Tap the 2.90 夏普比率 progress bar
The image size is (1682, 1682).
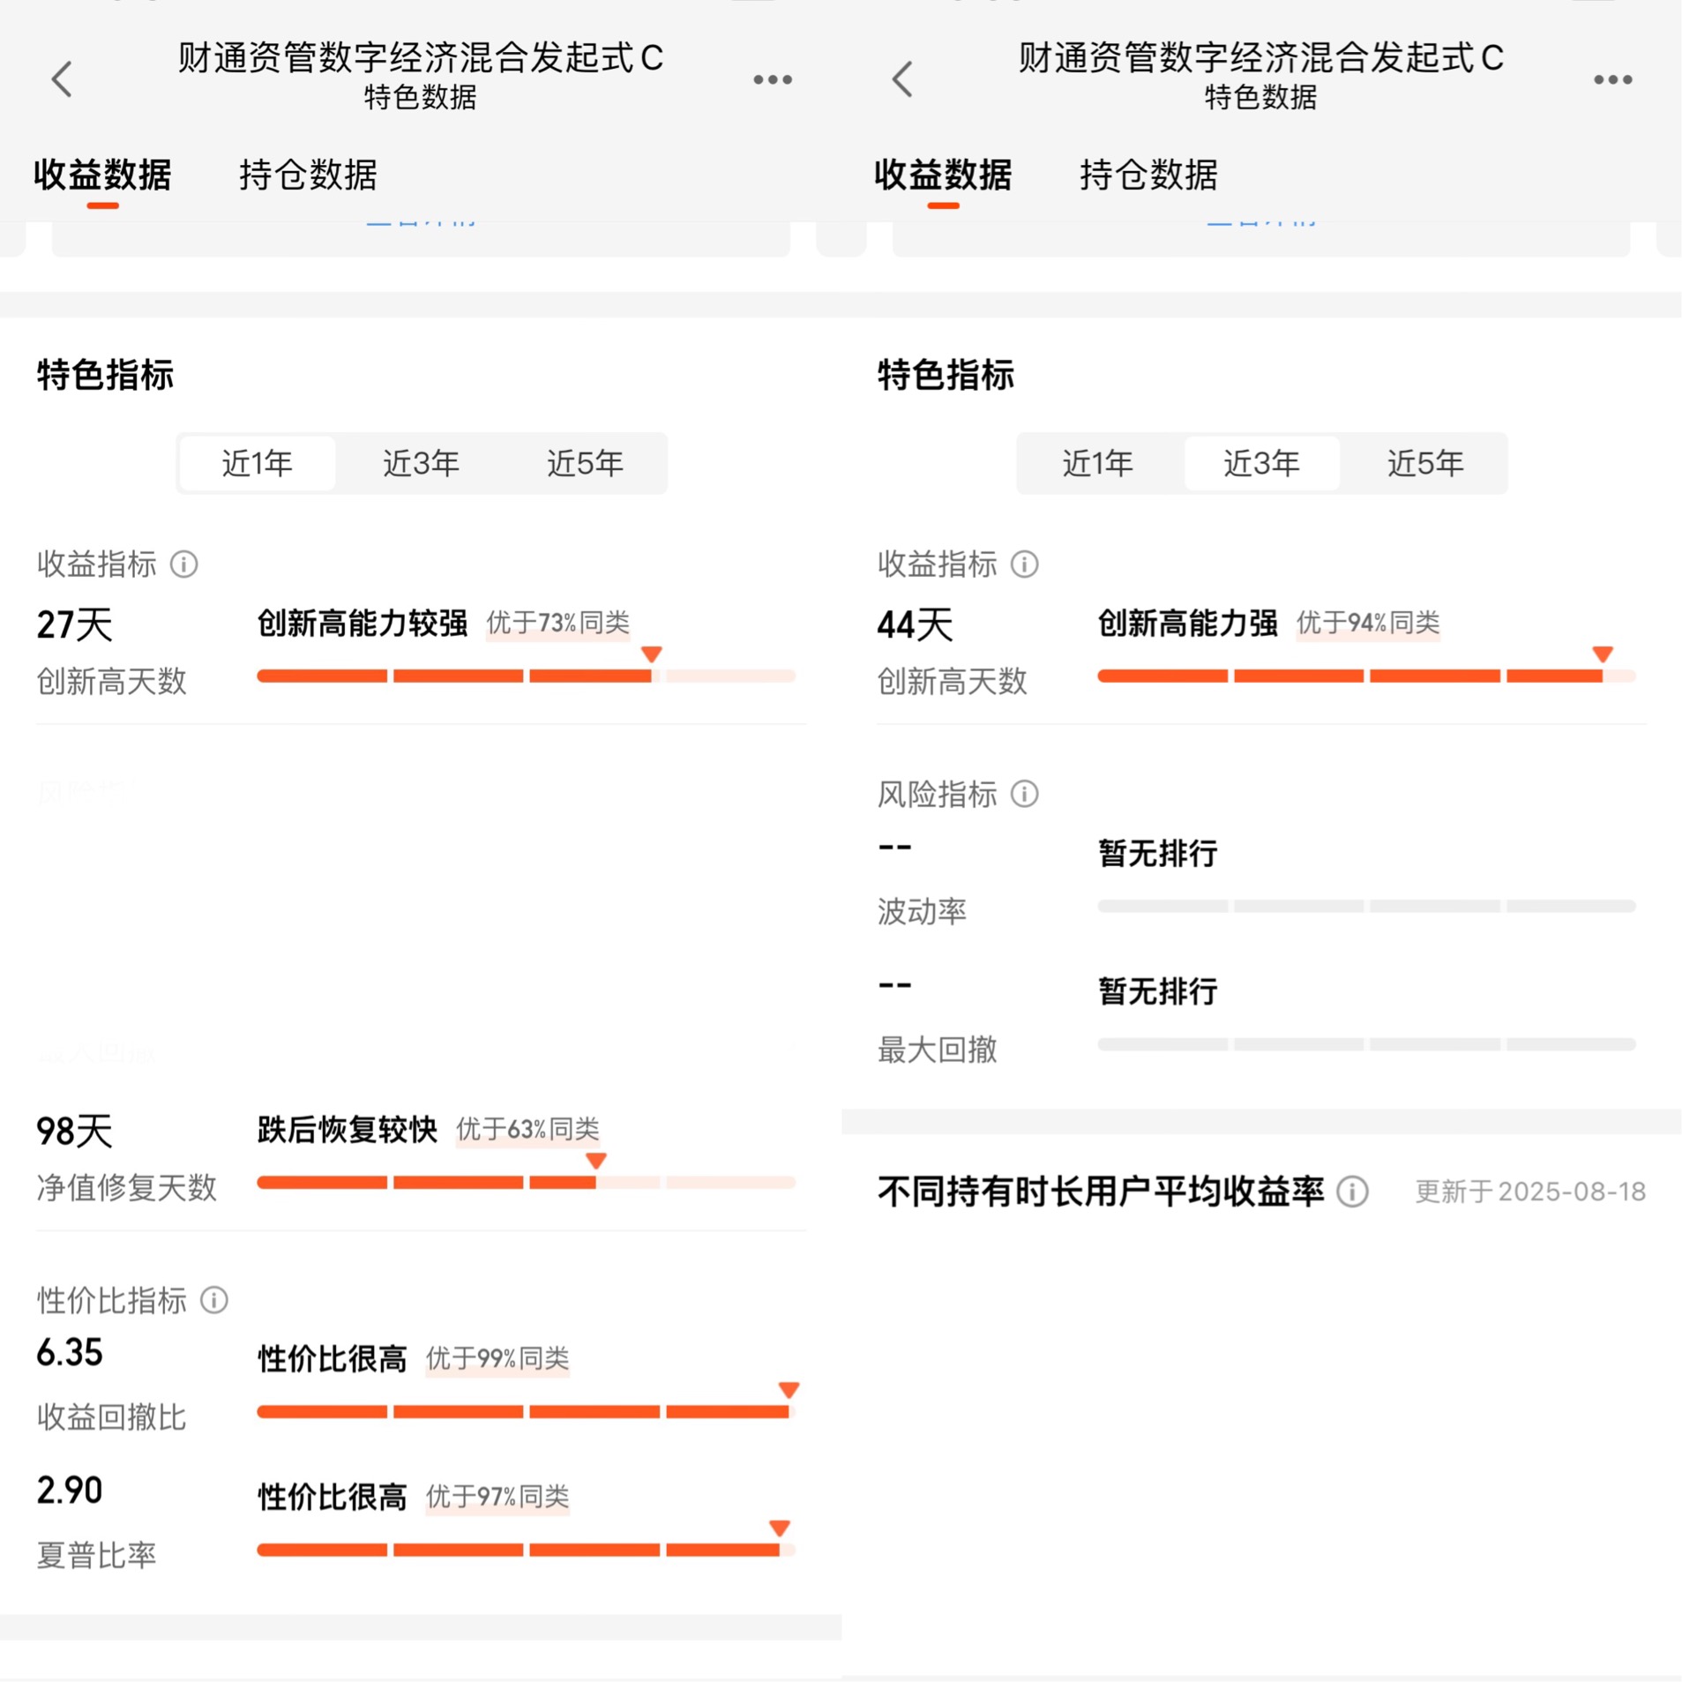[x=527, y=1550]
